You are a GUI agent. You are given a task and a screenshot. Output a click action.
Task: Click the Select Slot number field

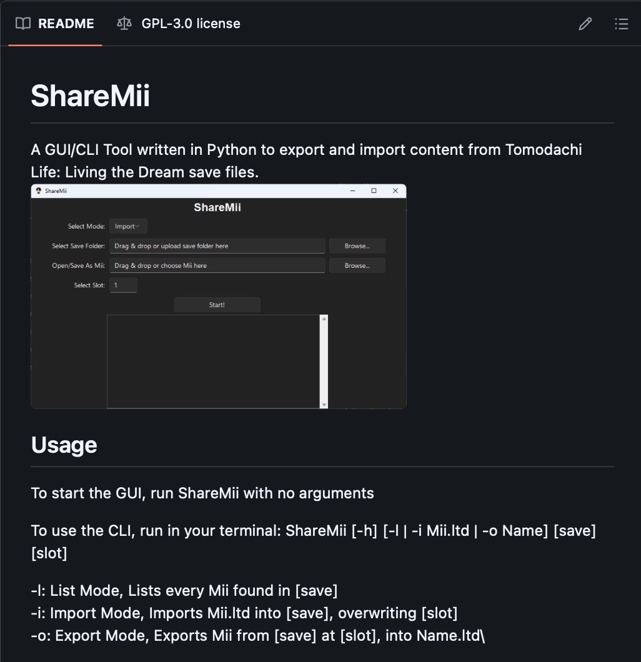pyautogui.click(x=123, y=285)
